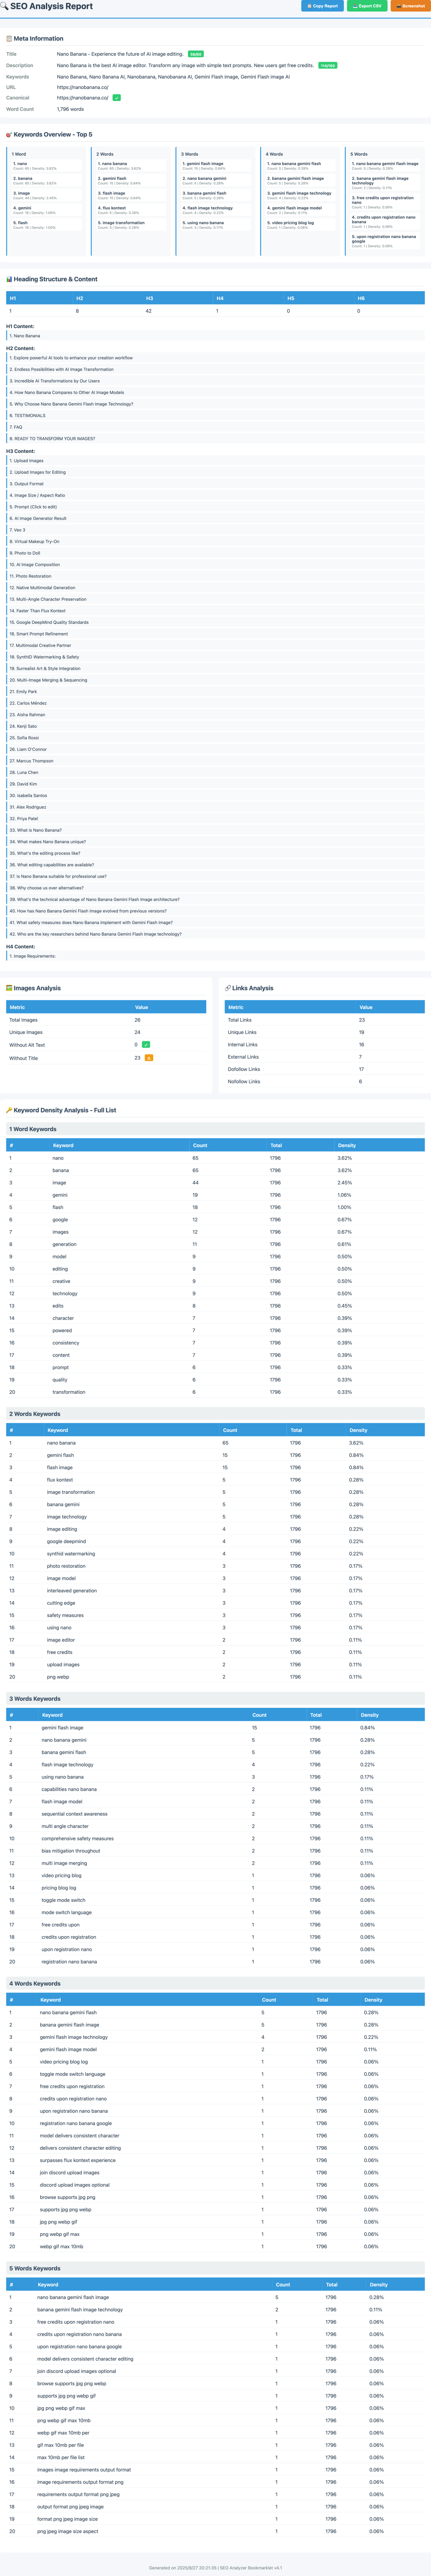The width and height of the screenshot is (431, 2576).
Task: Click the green check beside Without Alt Text
Action: (147, 1044)
